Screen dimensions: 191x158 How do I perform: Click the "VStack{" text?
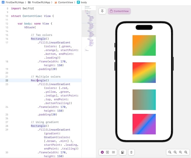(x=30, y=27)
